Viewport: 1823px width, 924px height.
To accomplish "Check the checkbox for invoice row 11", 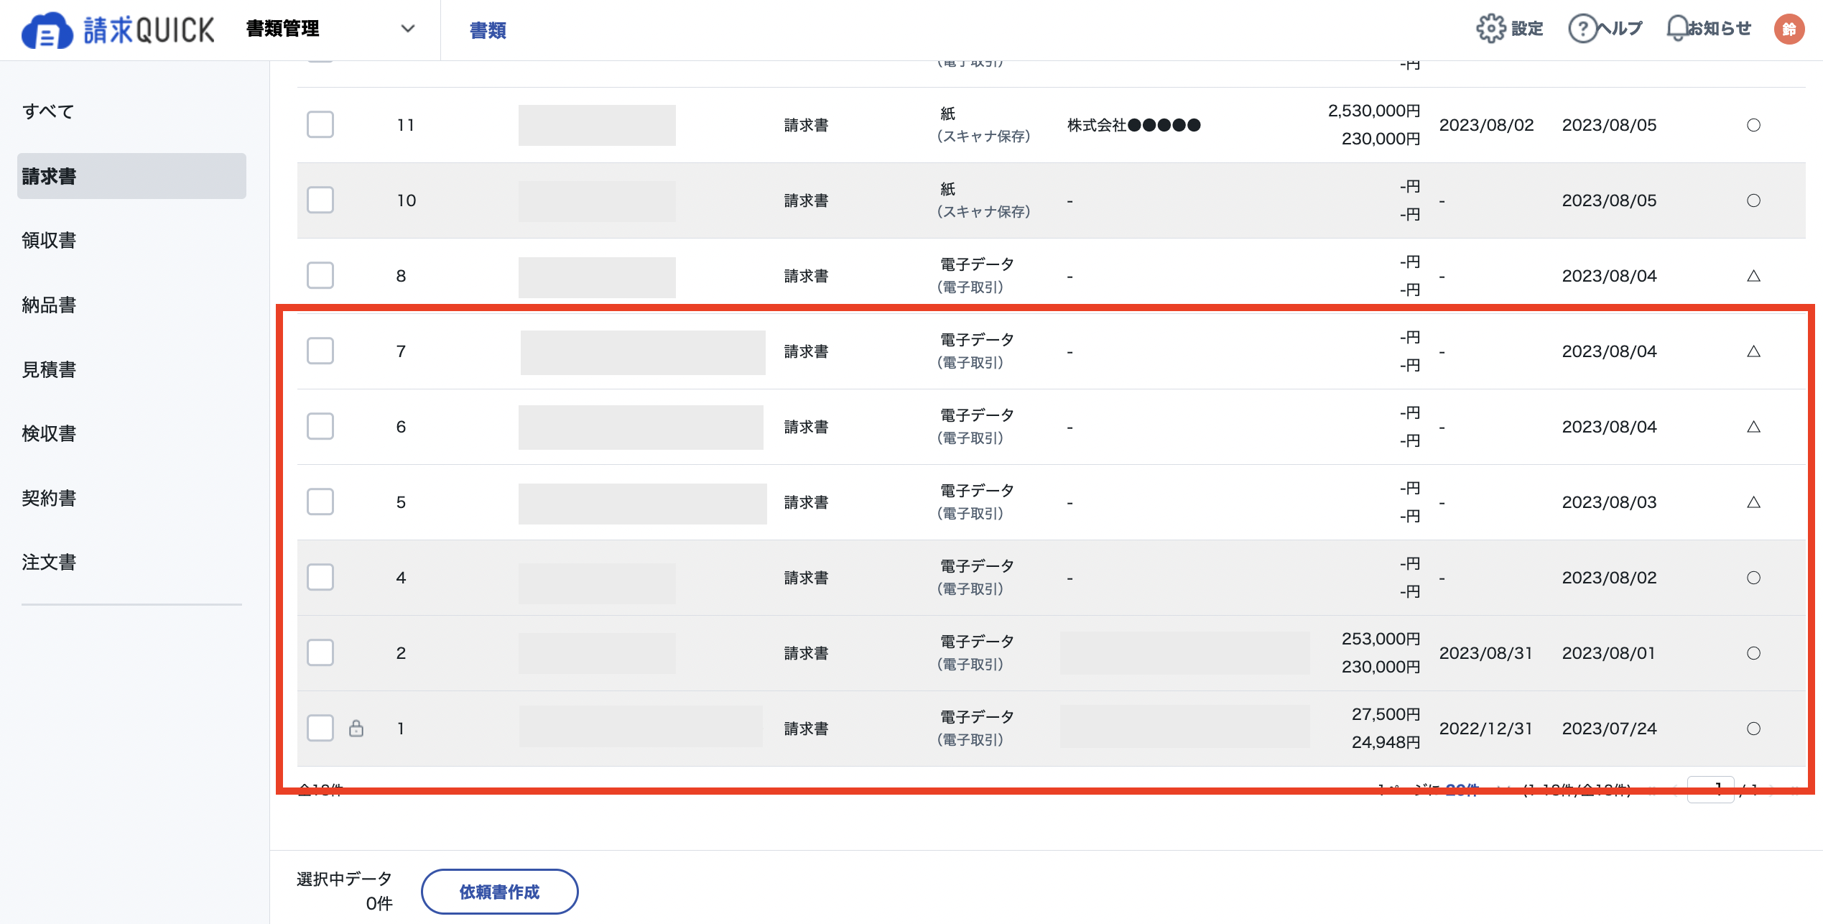I will point(320,124).
